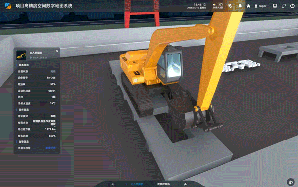Select the 传统挖掘机 tab at bottom
The width and height of the screenshot is (298, 187).
(163, 184)
